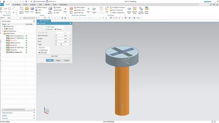Screen dimensions: 219x123
Task: Open the Pattern Feature command
Action: (x=41, y=8)
